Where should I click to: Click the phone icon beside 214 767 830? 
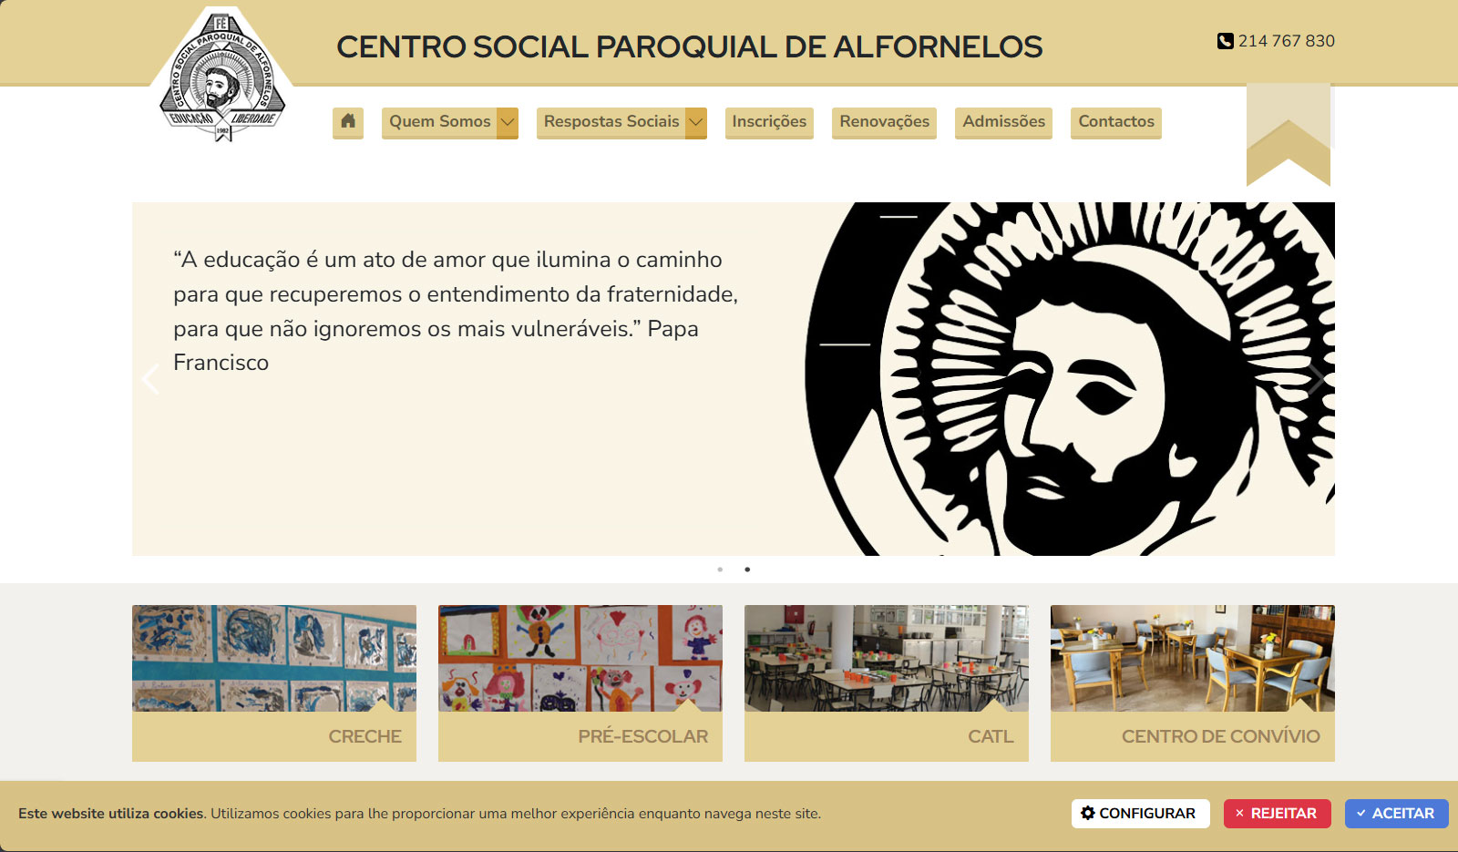(1226, 41)
